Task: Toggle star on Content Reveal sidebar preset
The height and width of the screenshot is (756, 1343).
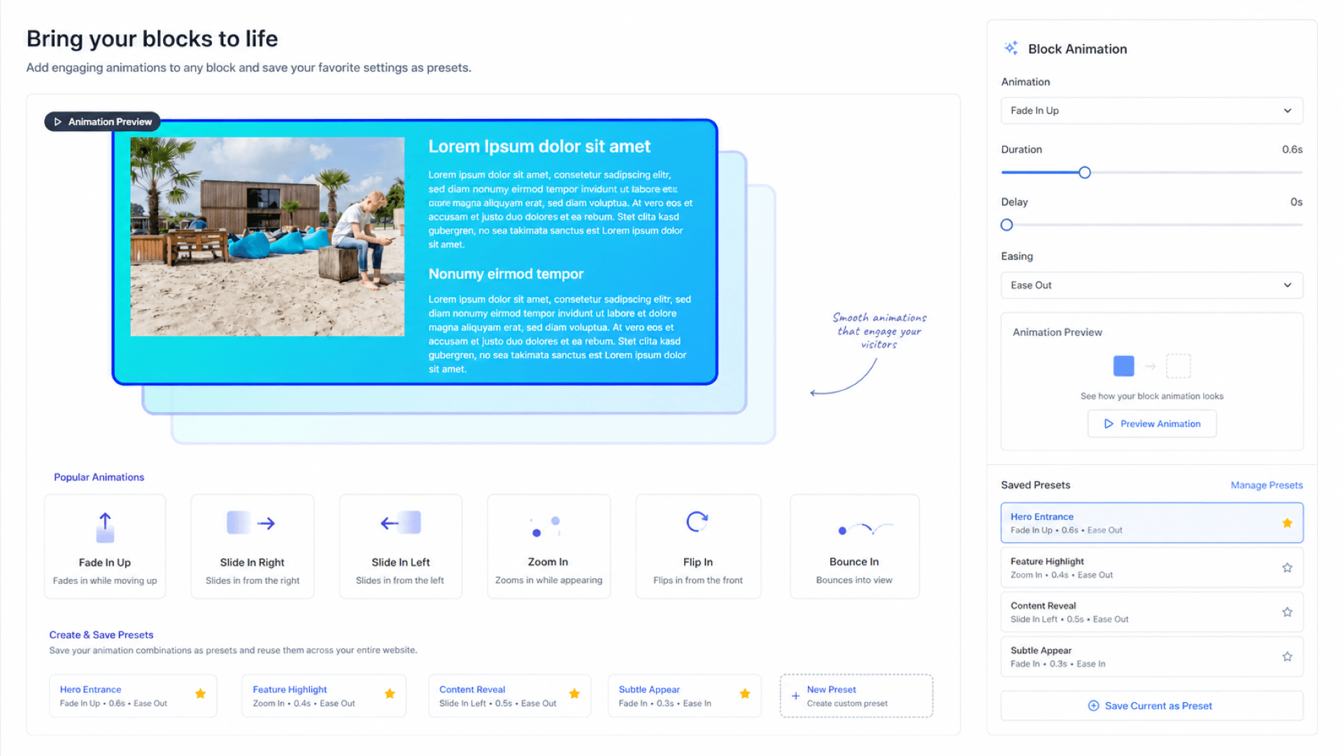Action: coord(1287,612)
